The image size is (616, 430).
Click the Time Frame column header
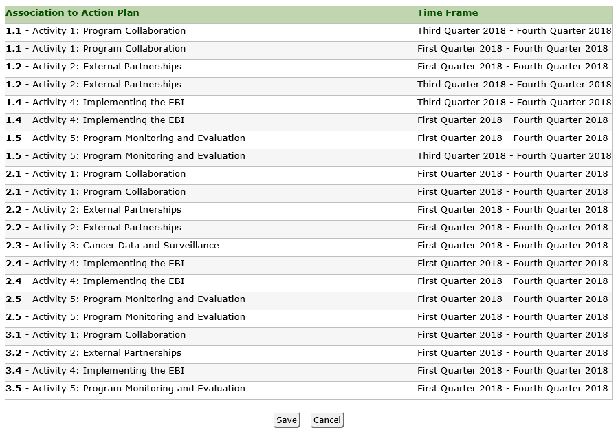448,13
